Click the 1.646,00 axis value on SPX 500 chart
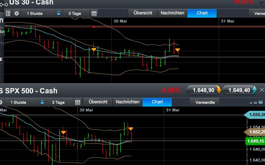The height and width of the screenshot is (165, 265). click(257, 149)
